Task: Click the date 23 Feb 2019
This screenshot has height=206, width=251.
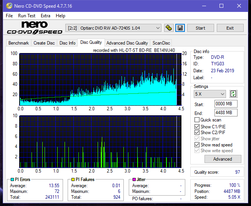Action: coord(223,71)
